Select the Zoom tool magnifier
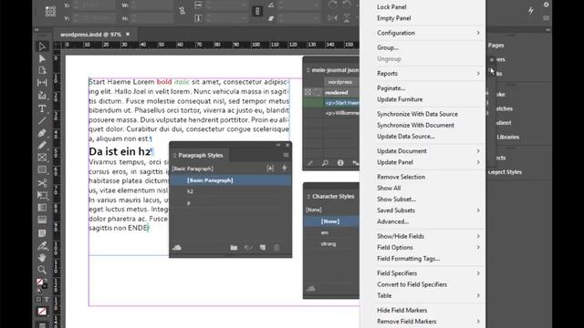Screen dimensions: 584x328 (42, 270)
